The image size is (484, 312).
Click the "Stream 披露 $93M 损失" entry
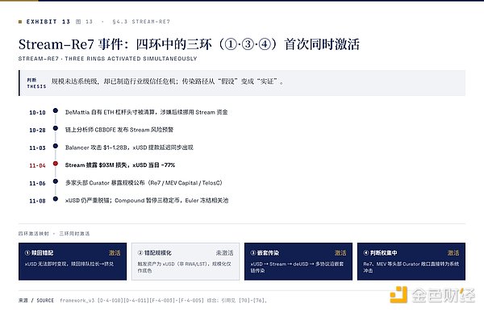119,165
